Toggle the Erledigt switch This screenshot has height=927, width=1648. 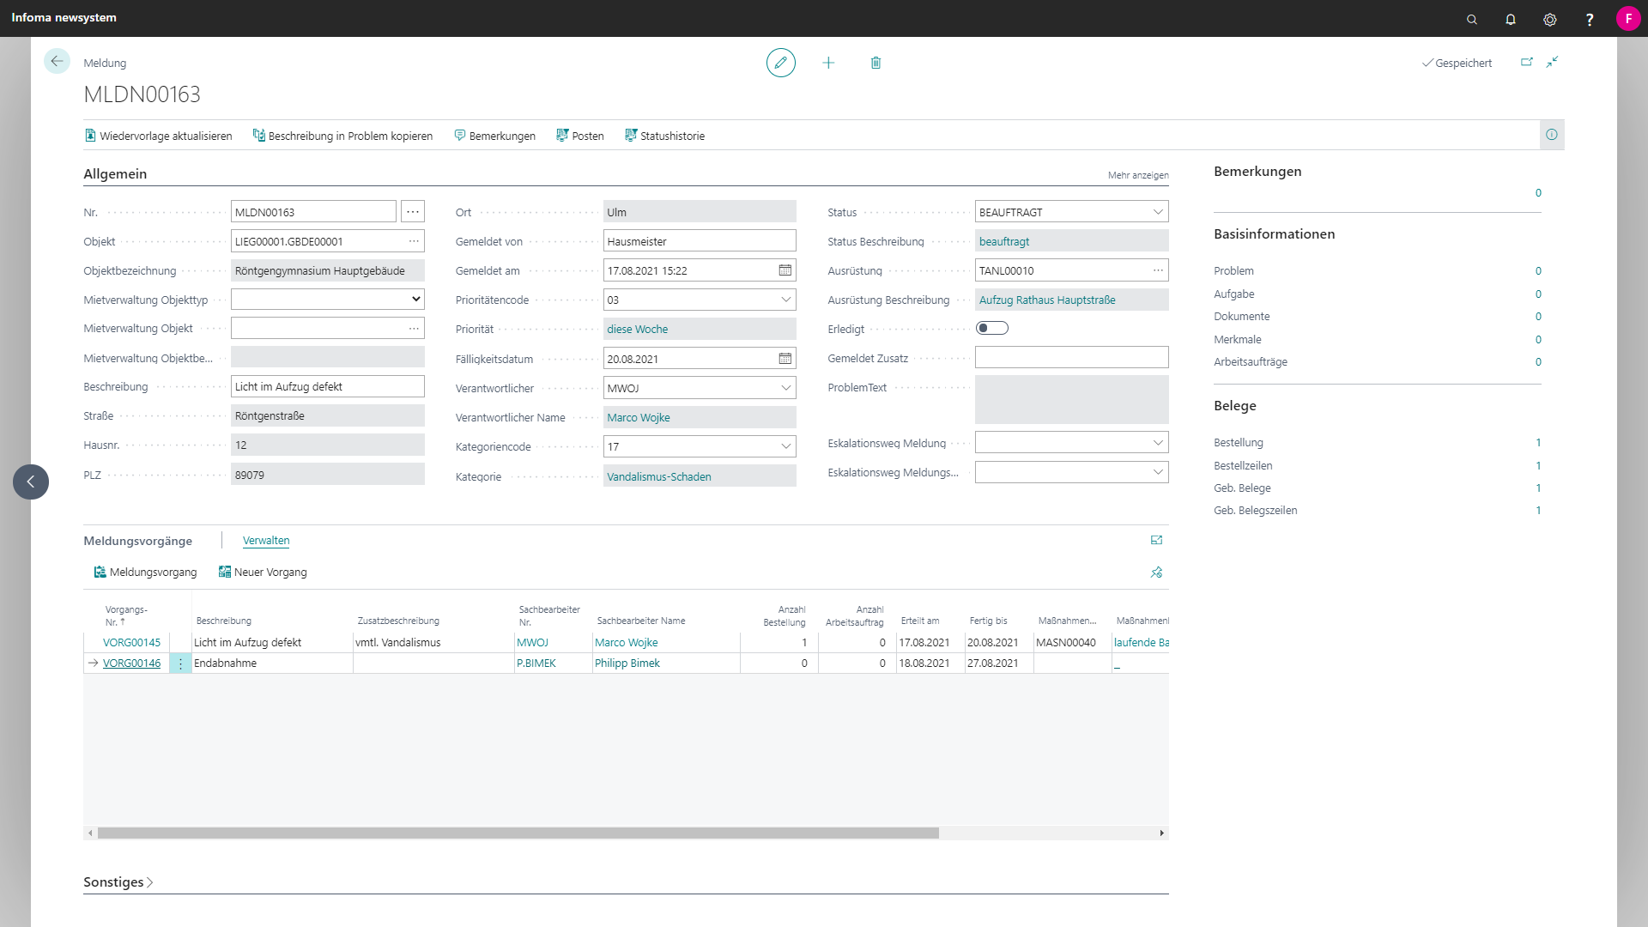991,328
